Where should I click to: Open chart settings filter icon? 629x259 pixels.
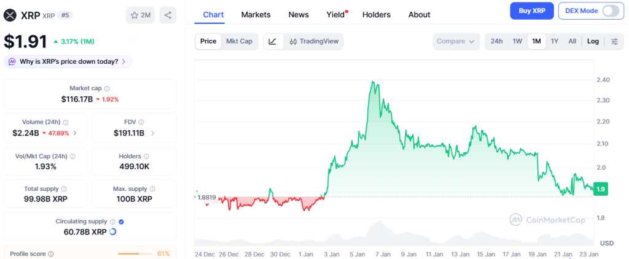tap(614, 41)
